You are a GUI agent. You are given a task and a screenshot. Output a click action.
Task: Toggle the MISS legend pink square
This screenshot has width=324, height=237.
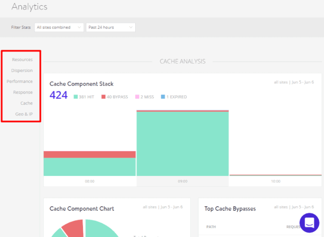click(x=137, y=97)
